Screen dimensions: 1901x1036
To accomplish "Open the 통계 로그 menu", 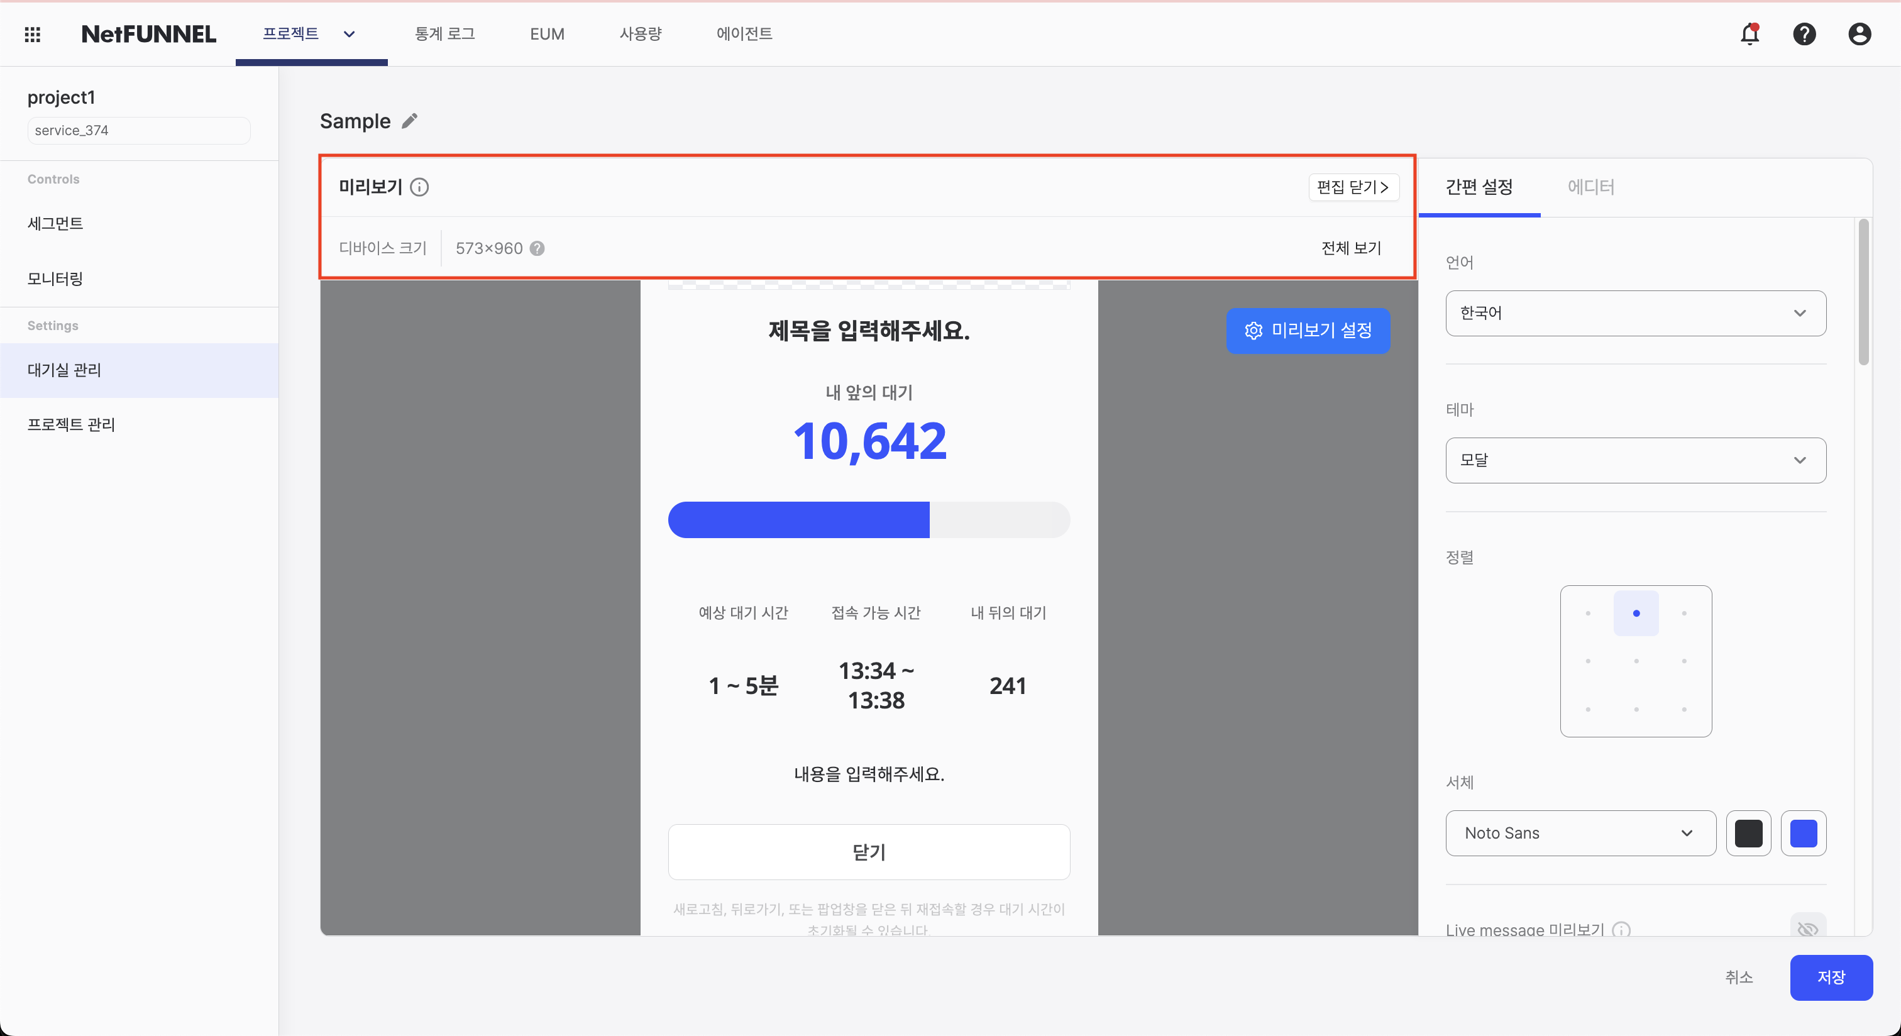I will click(445, 34).
